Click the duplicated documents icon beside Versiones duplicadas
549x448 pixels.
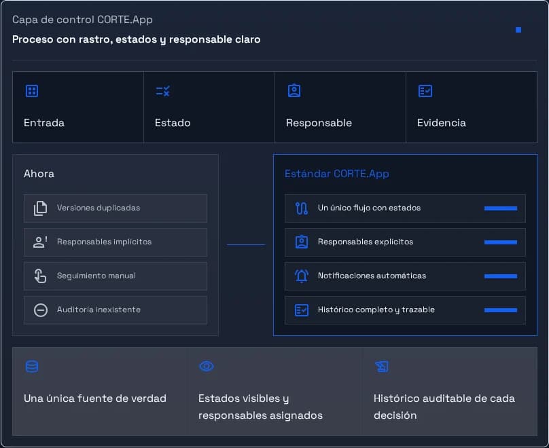40,208
